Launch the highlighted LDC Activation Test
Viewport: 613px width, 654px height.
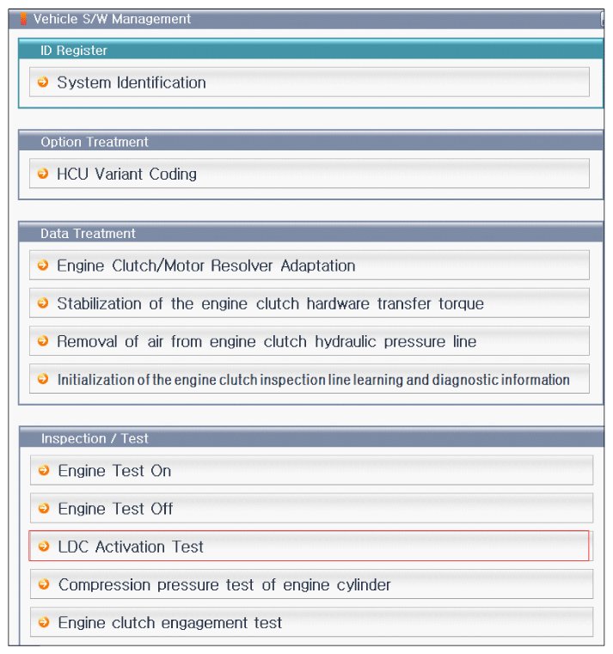309,546
